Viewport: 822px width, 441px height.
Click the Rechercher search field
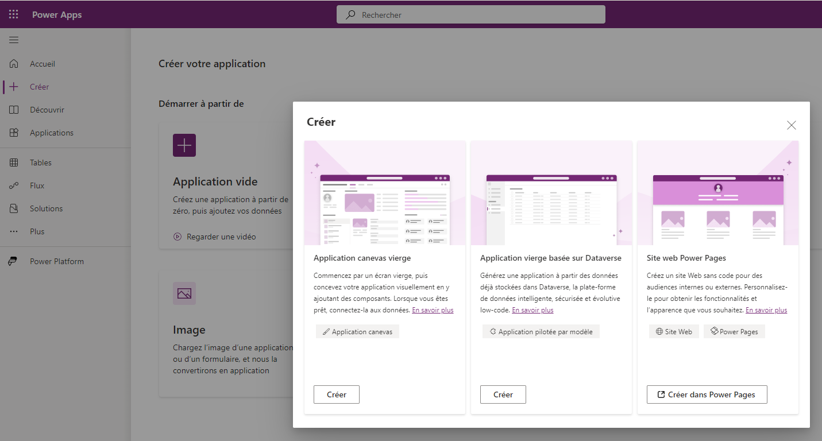tap(470, 14)
